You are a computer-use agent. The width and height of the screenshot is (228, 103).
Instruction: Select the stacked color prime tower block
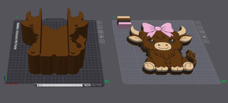[x=124, y=22]
